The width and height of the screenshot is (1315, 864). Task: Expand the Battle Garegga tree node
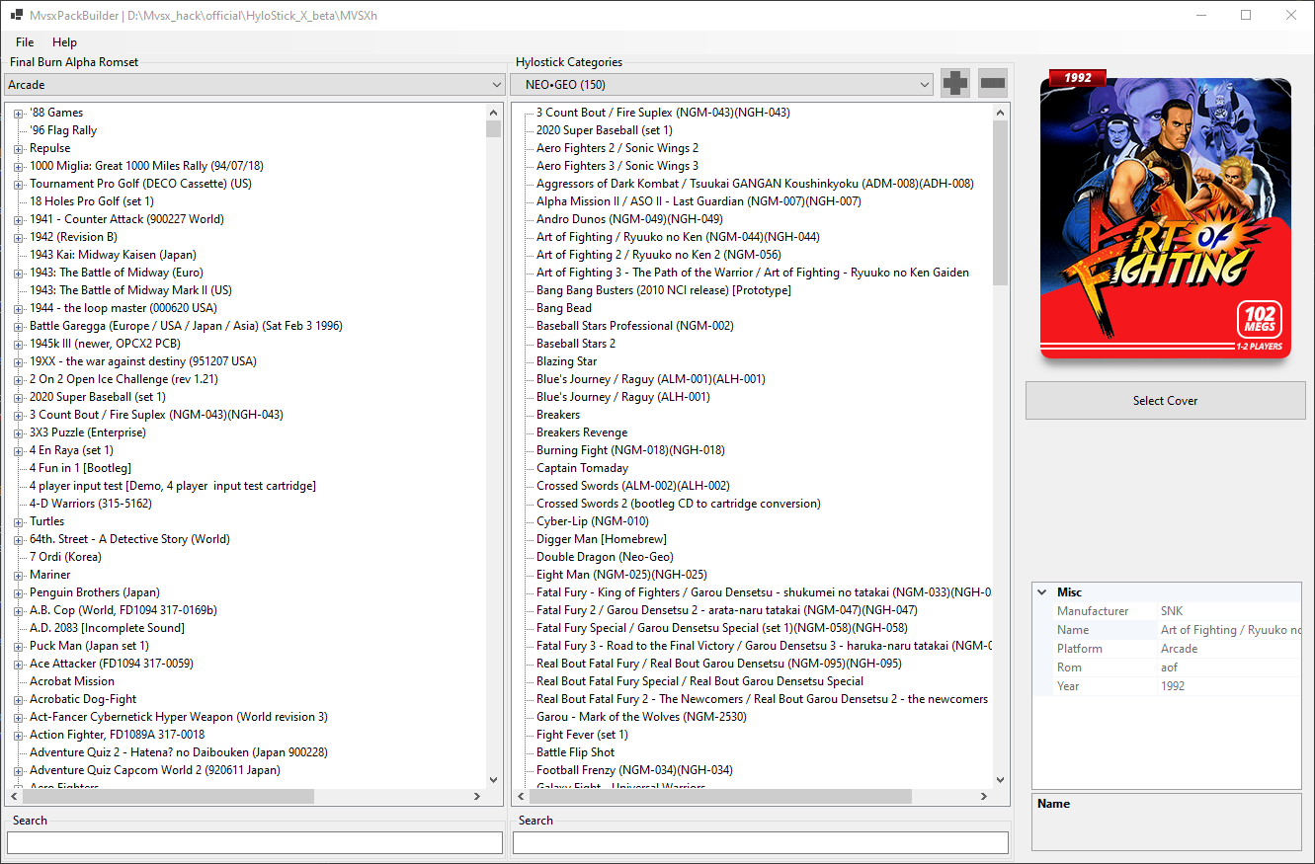[19, 326]
